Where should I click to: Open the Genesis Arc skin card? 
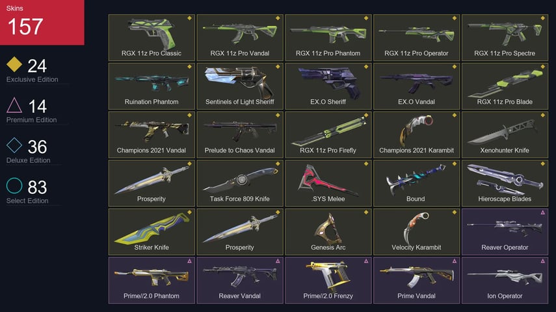[x=328, y=232]
